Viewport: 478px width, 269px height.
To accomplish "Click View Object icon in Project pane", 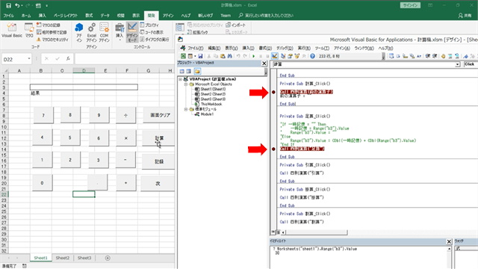I will coord(189,72).
